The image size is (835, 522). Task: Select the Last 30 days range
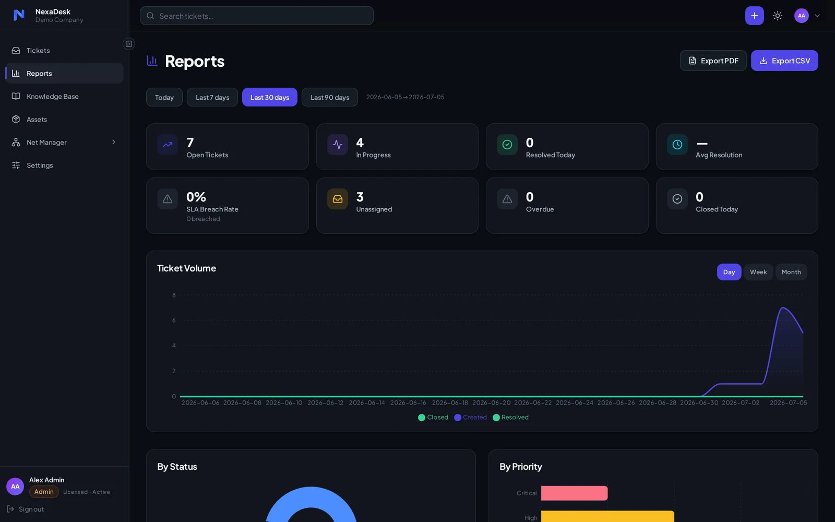(270, 97)
